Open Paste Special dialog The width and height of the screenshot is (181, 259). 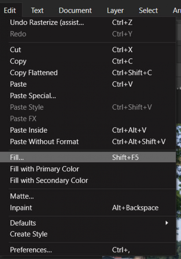(88, 96)
